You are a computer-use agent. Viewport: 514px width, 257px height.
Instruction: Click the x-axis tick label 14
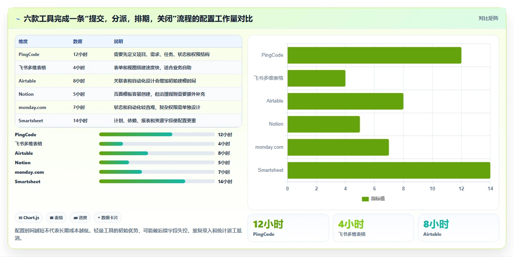point(490,188)
